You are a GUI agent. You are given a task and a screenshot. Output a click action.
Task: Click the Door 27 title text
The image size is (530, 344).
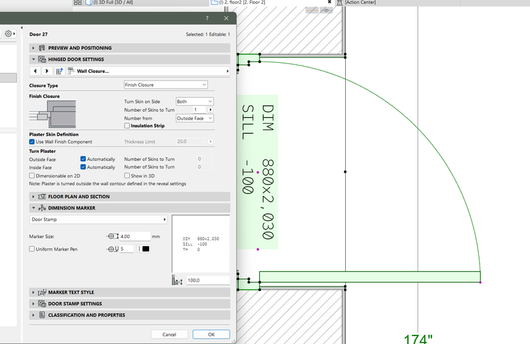pyautogui.click(x=38, y=34)
